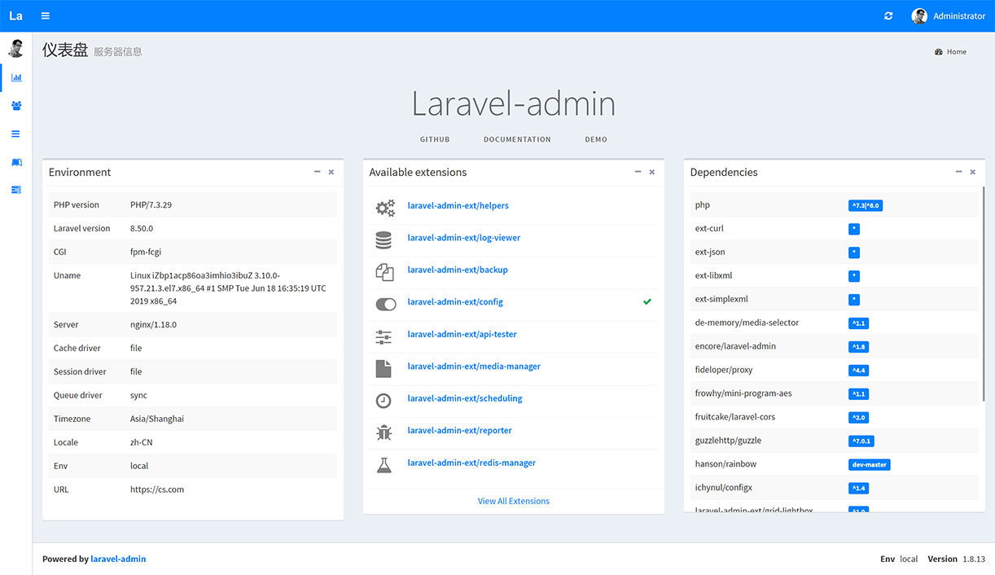The height and width of the screenshot is (575, 995).
Task: Close the Environment panel
Action: [331, 172]
